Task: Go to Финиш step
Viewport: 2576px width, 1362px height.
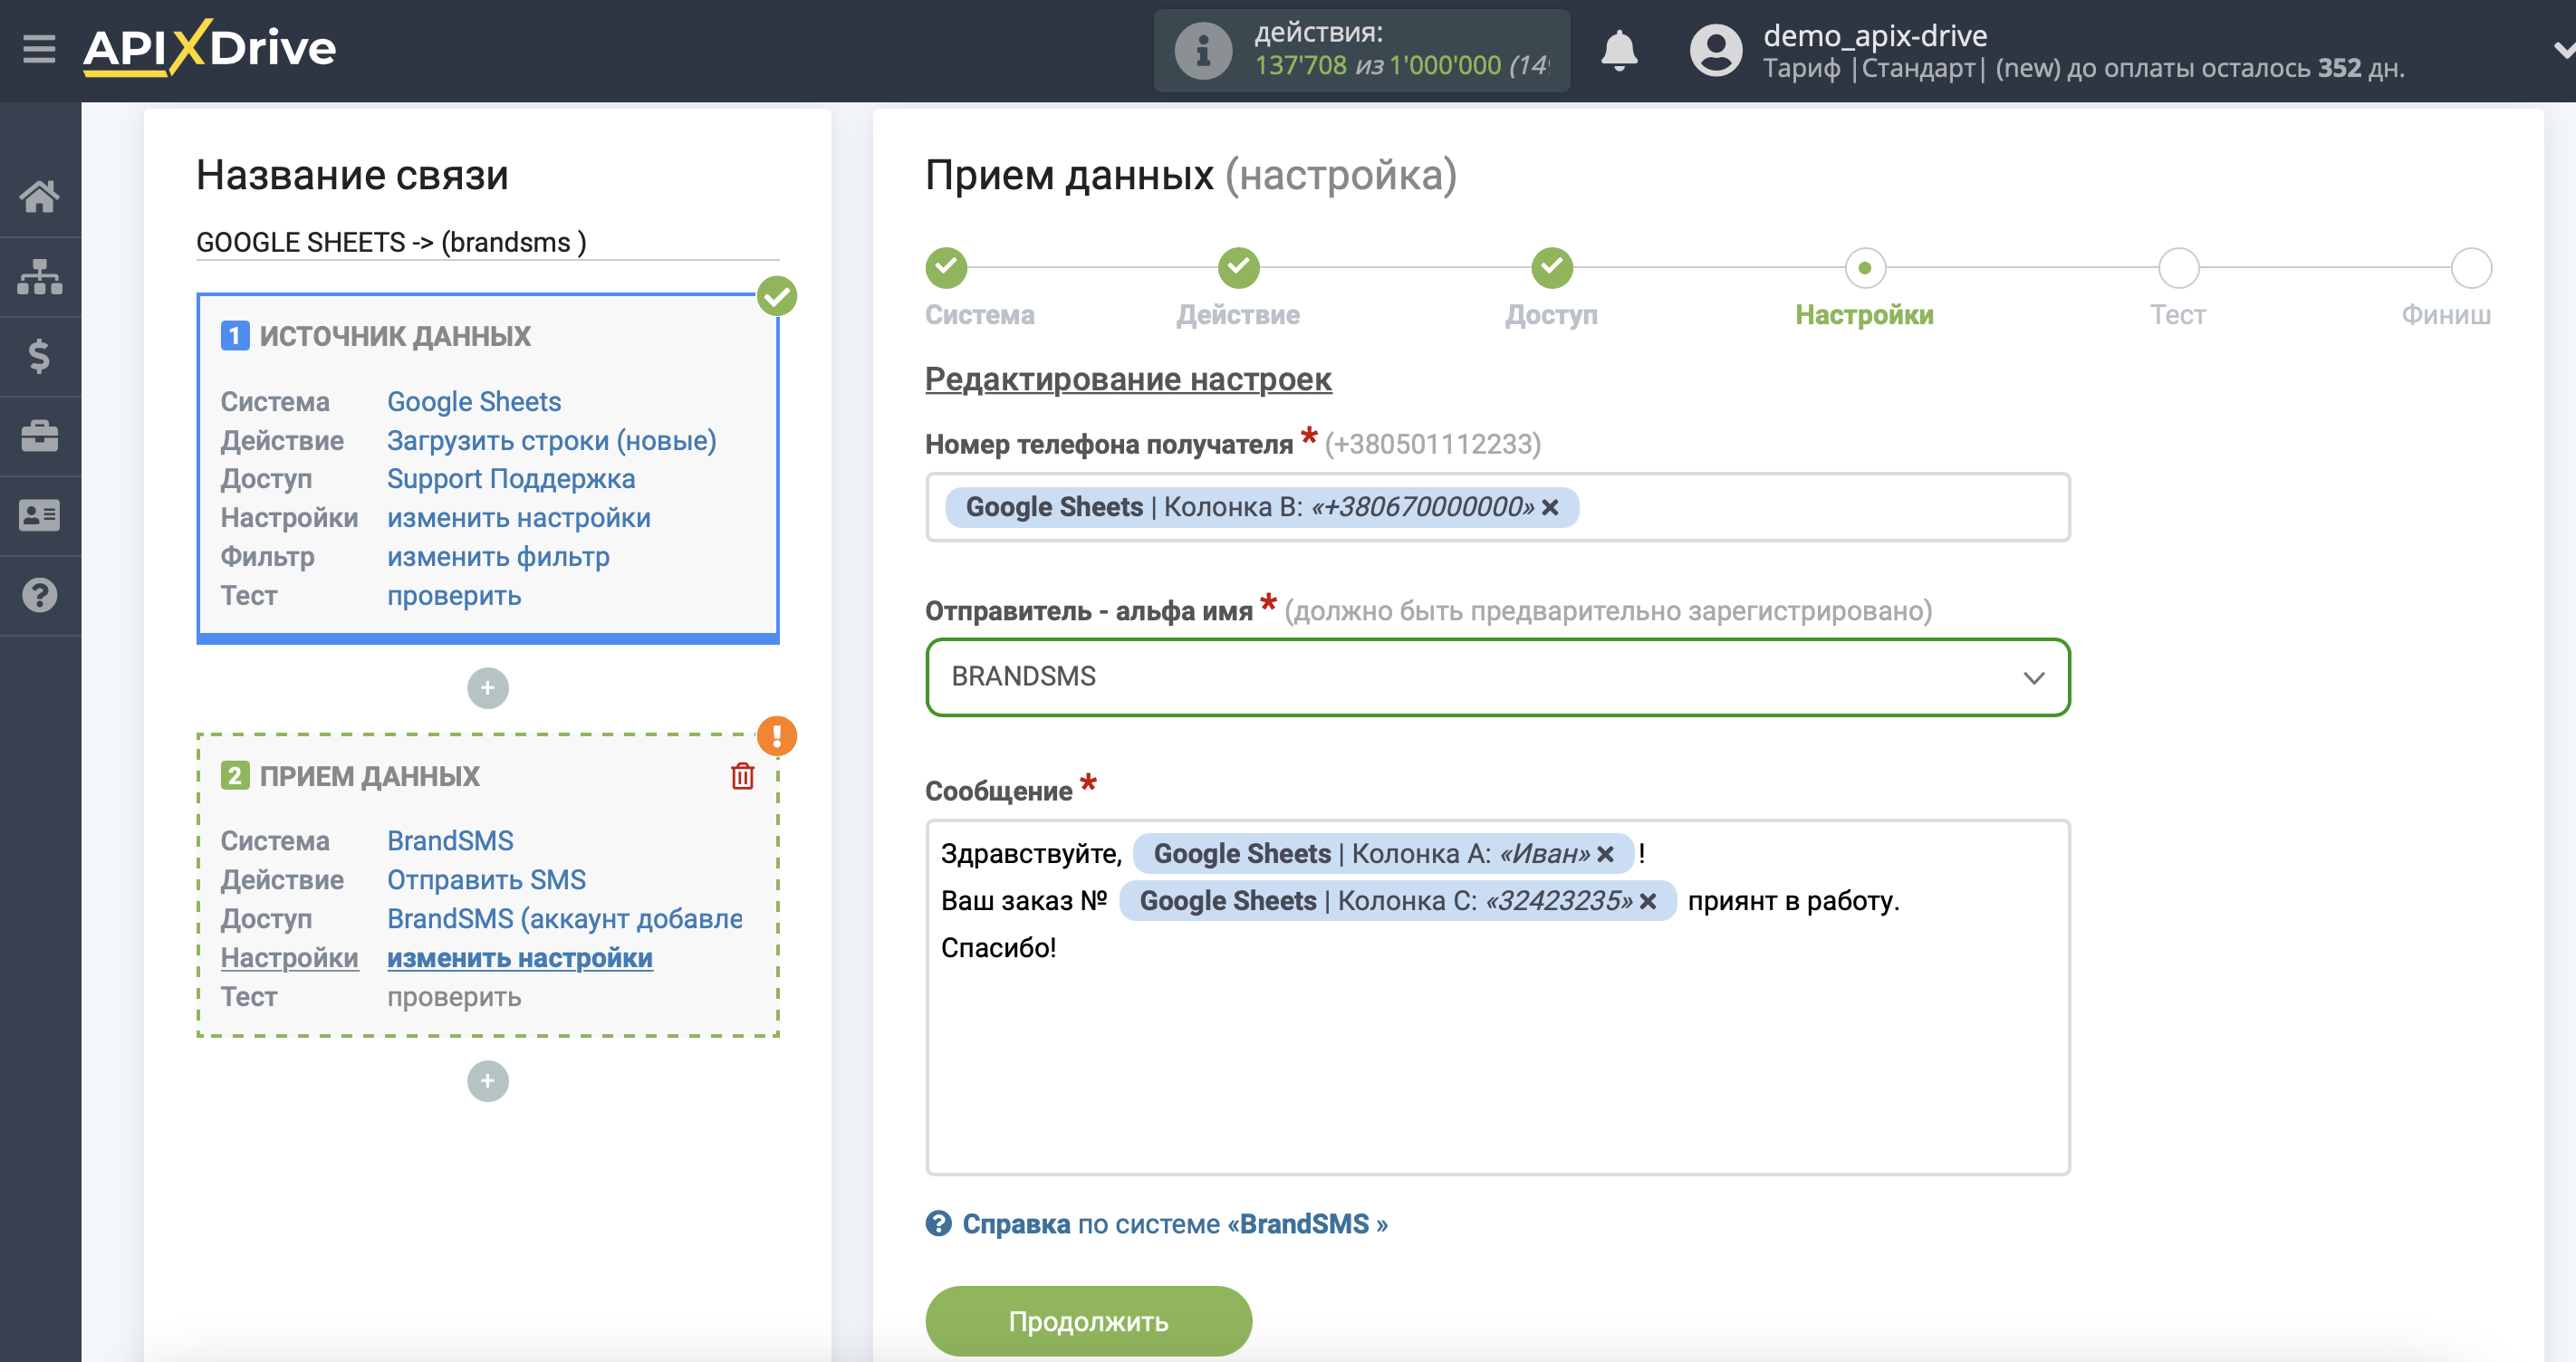Action: [2471, 268]
